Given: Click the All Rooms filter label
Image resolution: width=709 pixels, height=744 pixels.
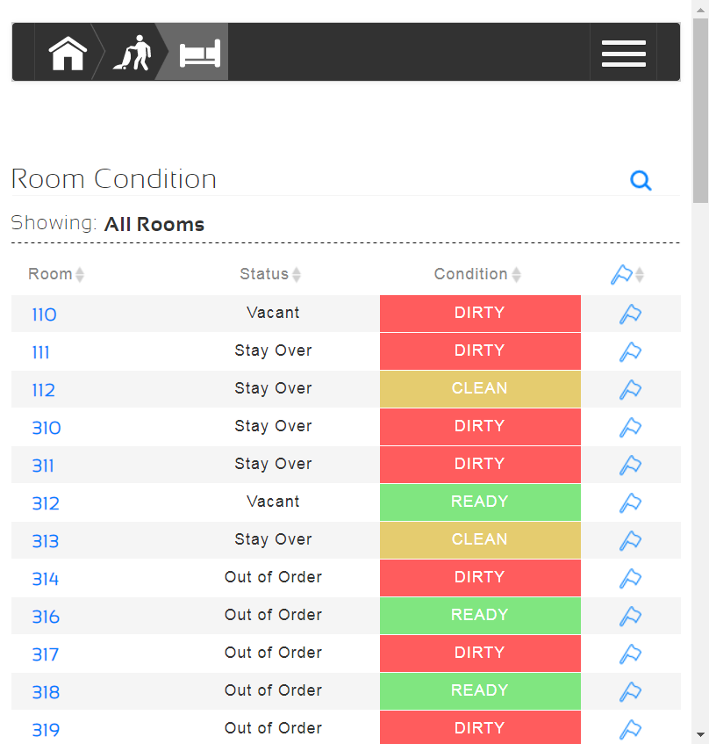Looking at the screenshot, I should (x=154, y=224).
